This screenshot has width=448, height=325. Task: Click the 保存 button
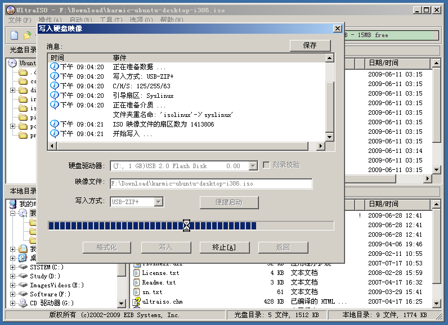(310, 46)
